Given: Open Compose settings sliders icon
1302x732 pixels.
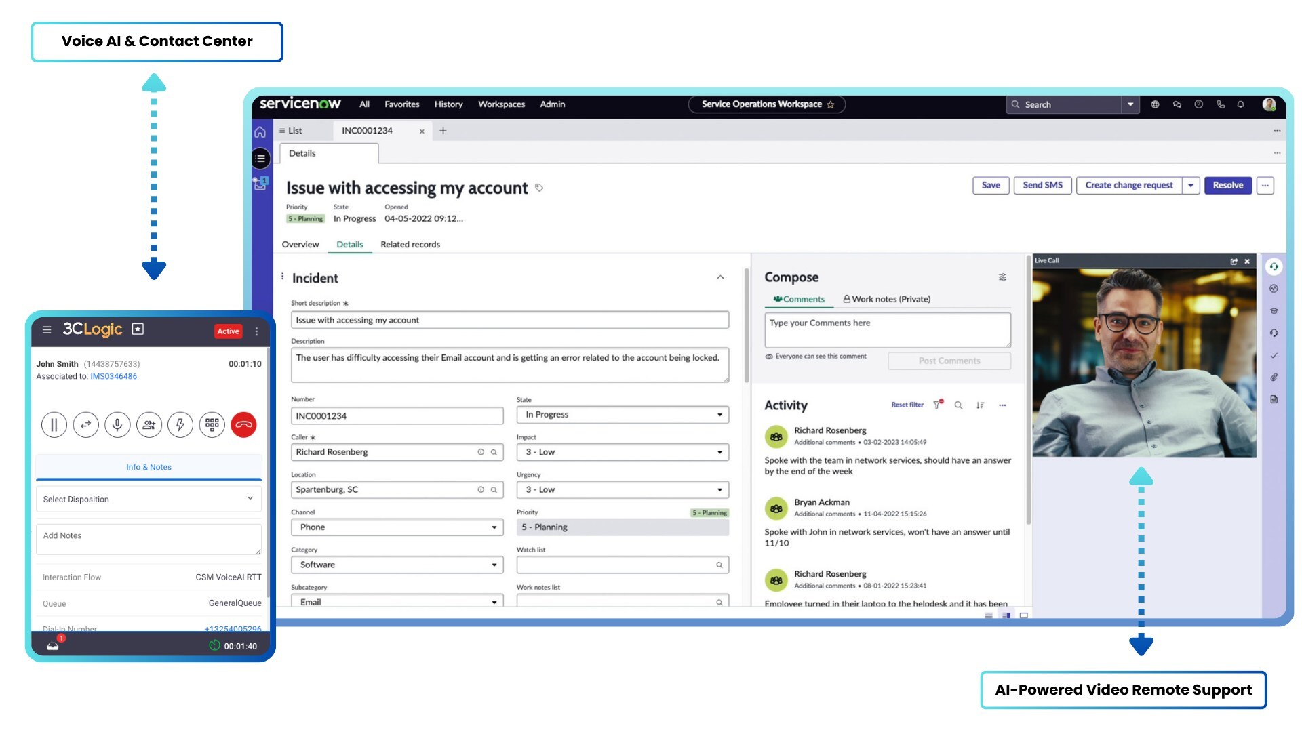Looking at the screenshot, I should [1002, 277].
